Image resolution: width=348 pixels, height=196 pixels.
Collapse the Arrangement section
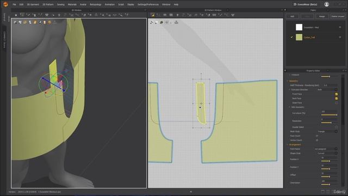[x=288, y=145]
